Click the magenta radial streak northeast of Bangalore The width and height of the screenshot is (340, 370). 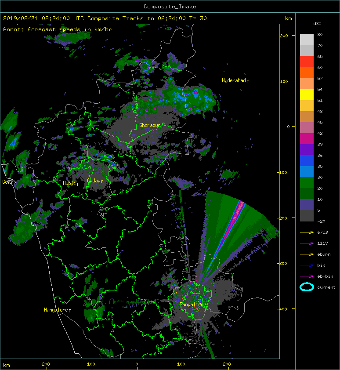pos(230,227)
